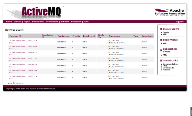Open message ID:kali-46137-1641113418160
Viewport: 192px width, 116px height.
[x=23, y=72]
